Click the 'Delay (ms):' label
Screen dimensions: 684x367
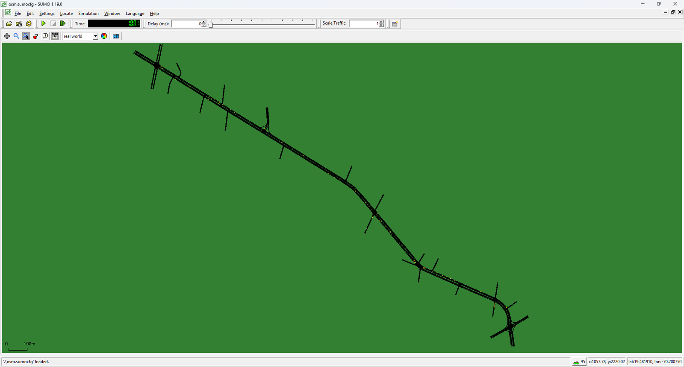[x=158, y=24]
